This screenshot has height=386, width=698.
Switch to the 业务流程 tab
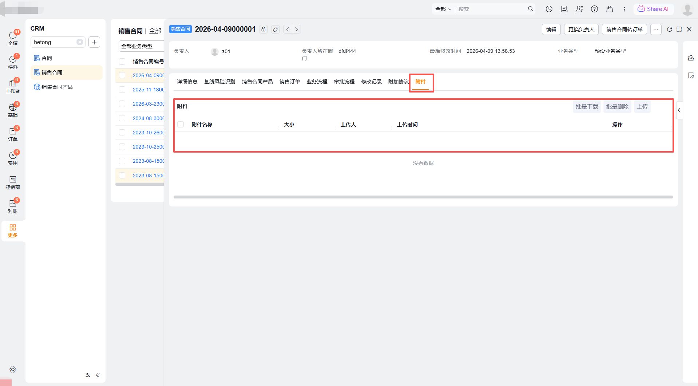tap(317, 82)
